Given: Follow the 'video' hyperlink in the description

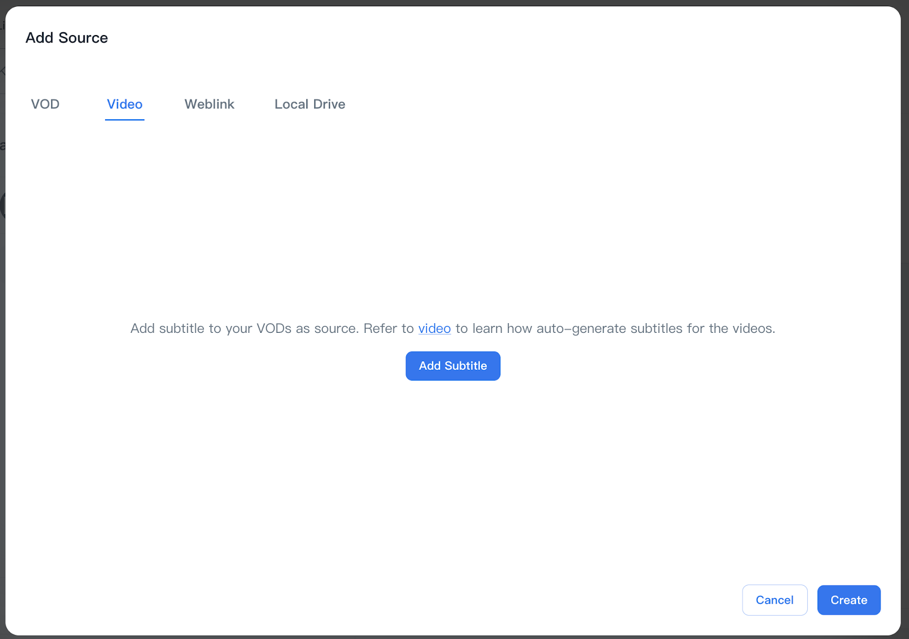Looking at the screenshot, I should (x=434, y=329).
